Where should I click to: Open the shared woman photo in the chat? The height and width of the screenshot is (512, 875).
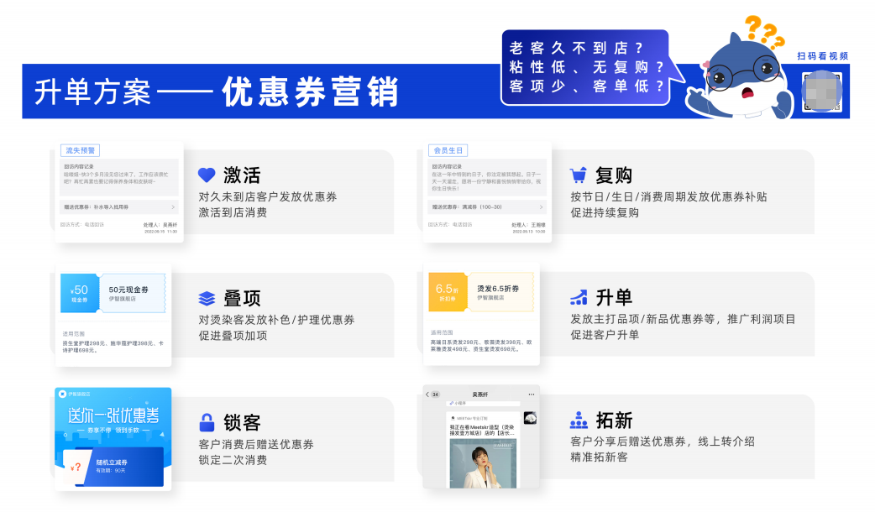[481, 463]
